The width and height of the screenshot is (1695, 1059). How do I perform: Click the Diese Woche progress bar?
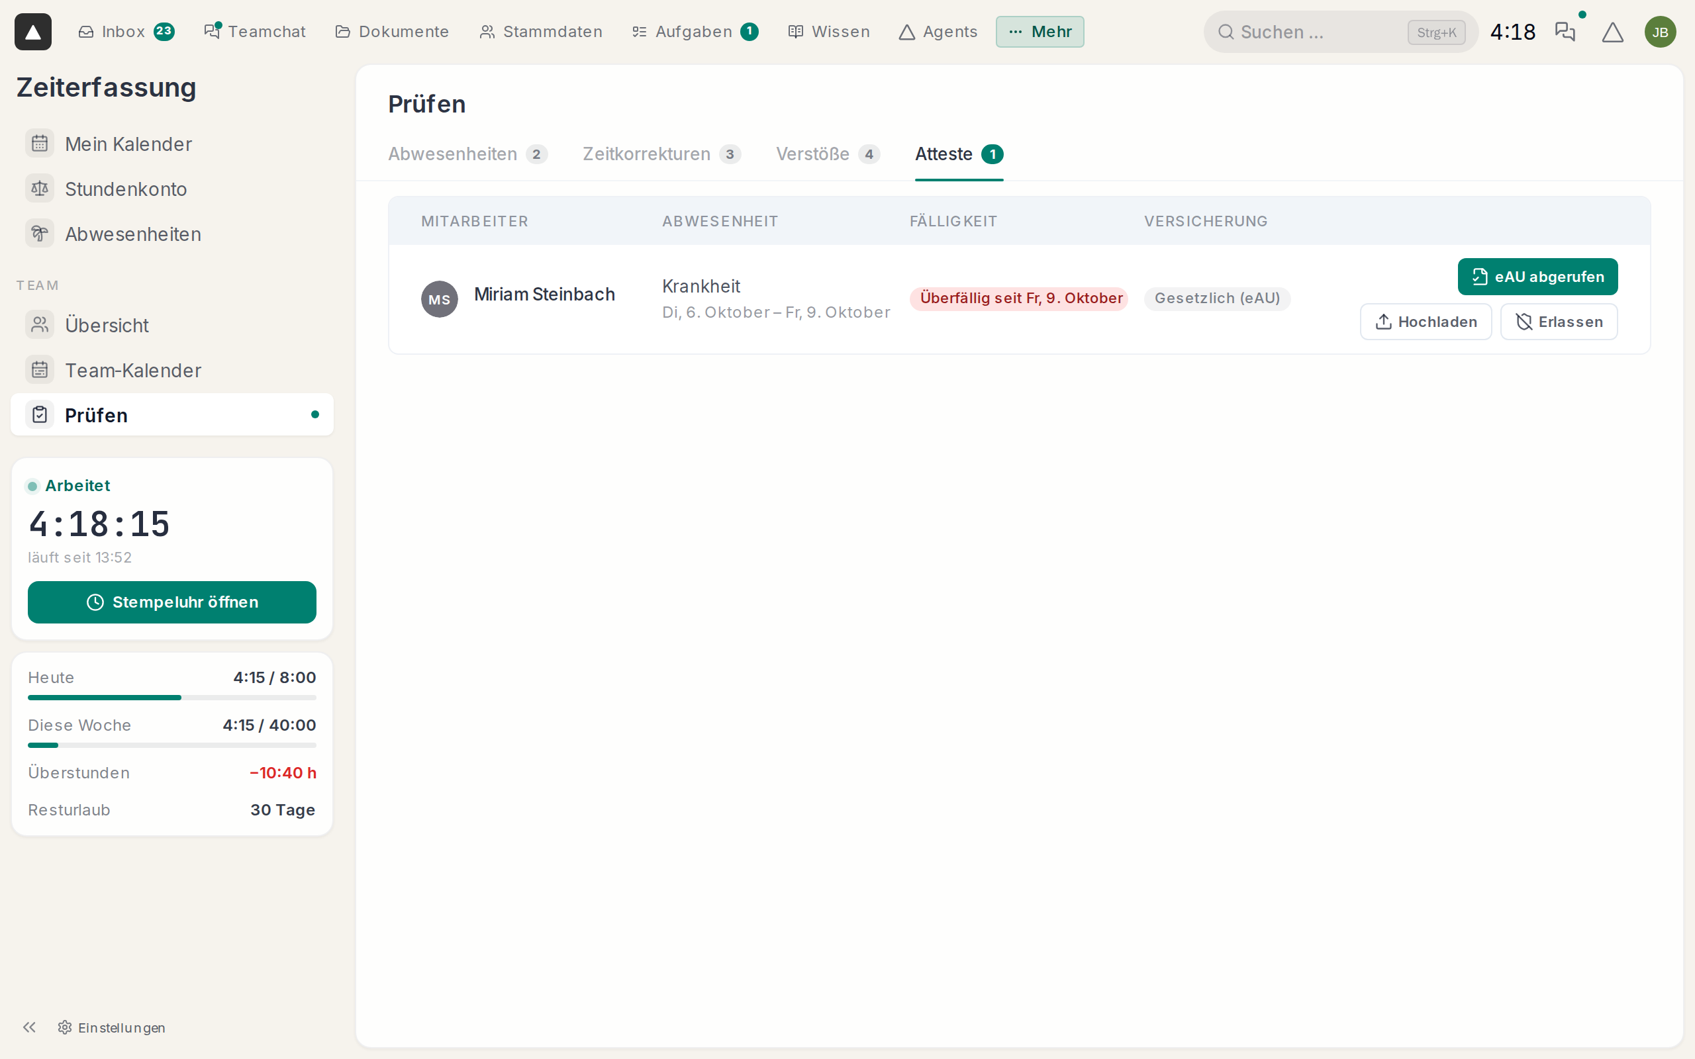click(172, 745)
